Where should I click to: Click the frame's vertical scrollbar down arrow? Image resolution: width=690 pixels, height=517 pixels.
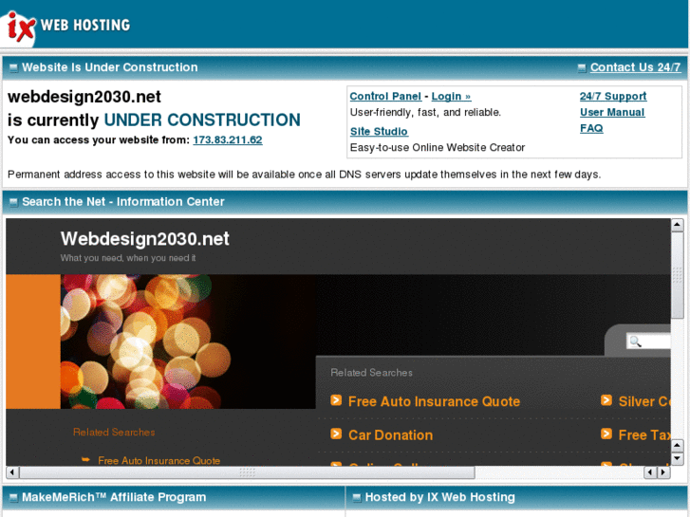[677, 459]
